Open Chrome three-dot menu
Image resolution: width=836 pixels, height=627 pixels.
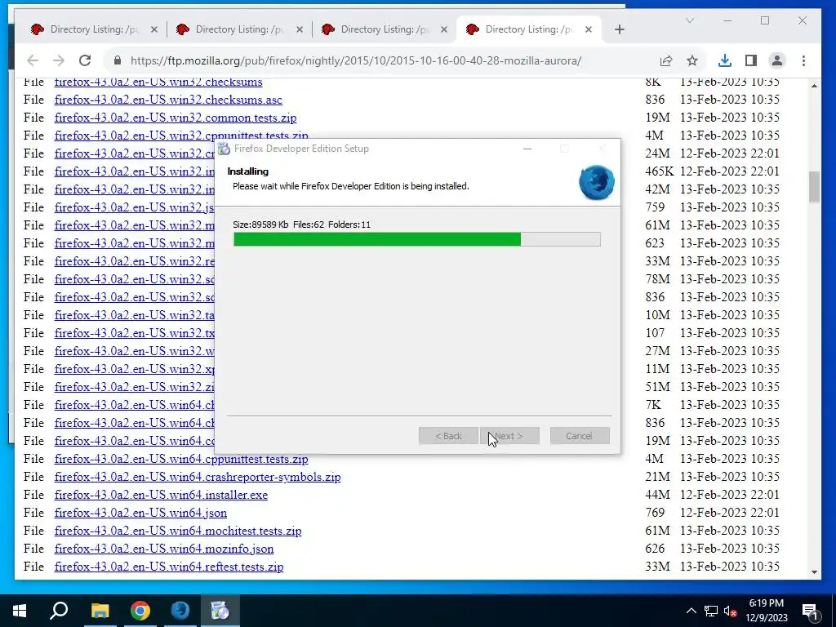pos(803,60)
